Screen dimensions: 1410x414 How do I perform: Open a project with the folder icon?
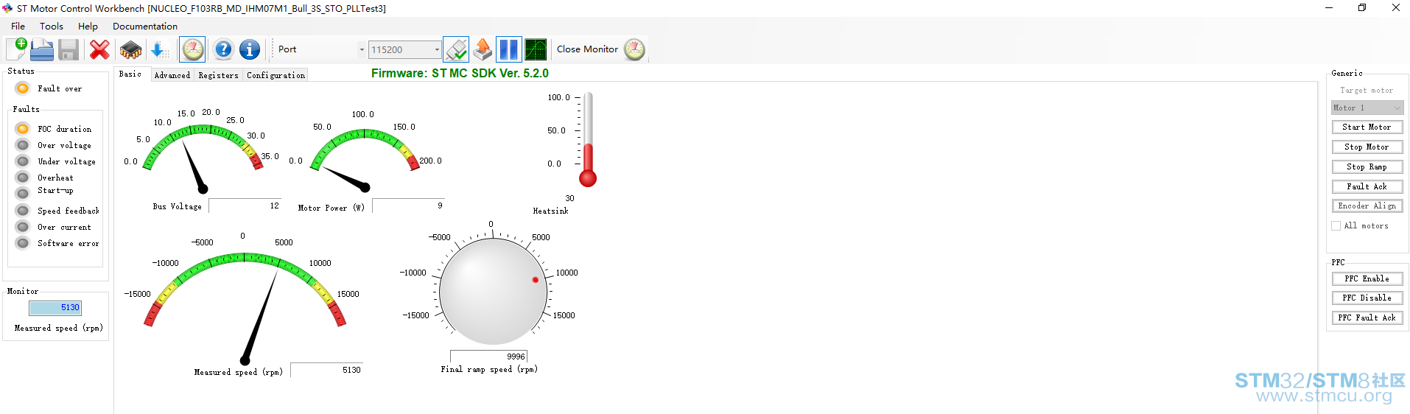click(42, 49)
